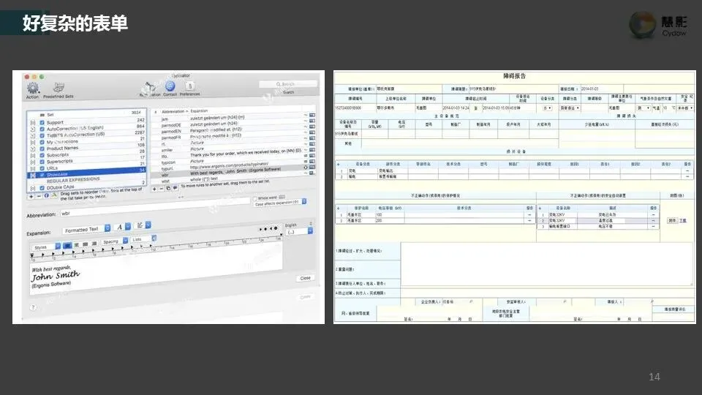
Task: Open the Action gear menu in Typinator
Action: pyautogui.click(x=33, y=89)
